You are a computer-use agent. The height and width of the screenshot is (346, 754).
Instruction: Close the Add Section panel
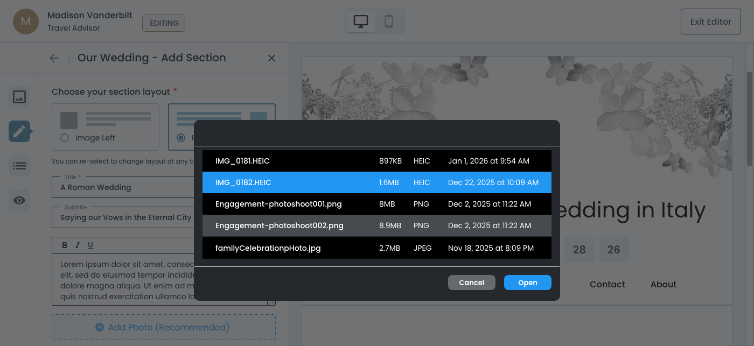[271, 58]
